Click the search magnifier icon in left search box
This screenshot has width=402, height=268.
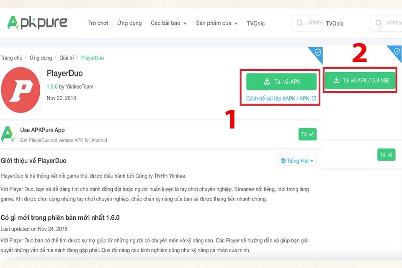coord(299,23)
